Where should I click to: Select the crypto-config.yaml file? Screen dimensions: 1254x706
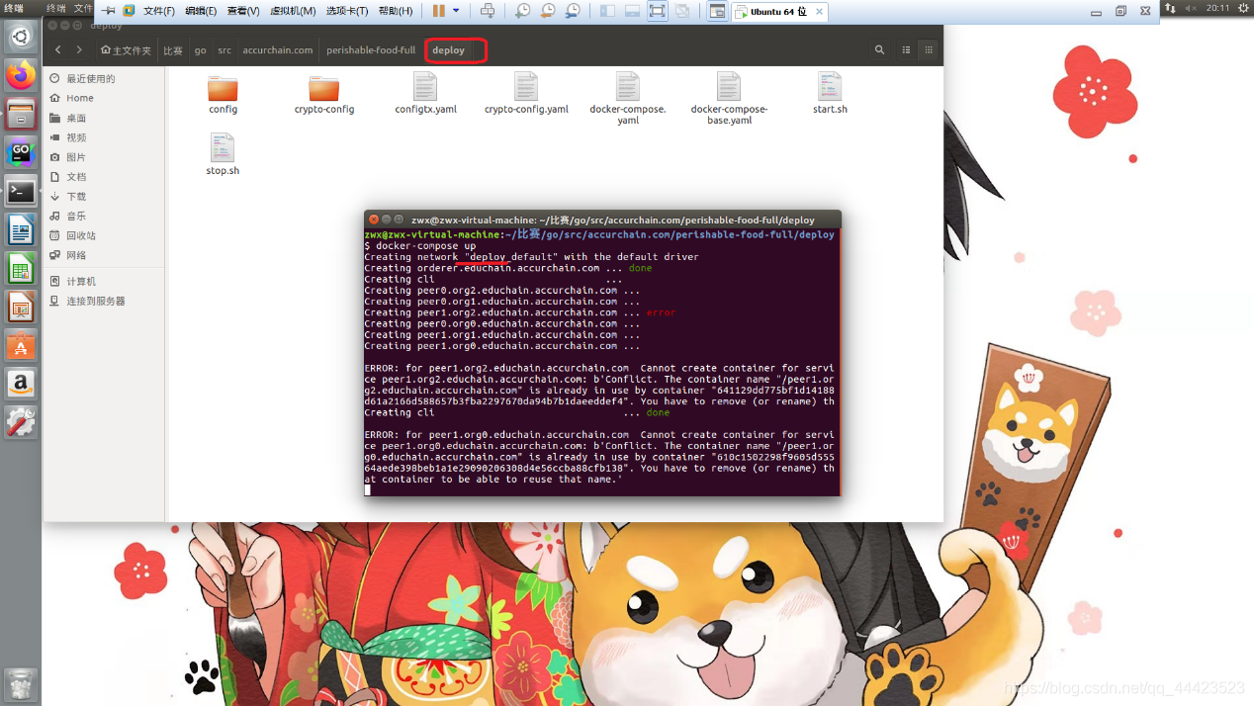526,94
